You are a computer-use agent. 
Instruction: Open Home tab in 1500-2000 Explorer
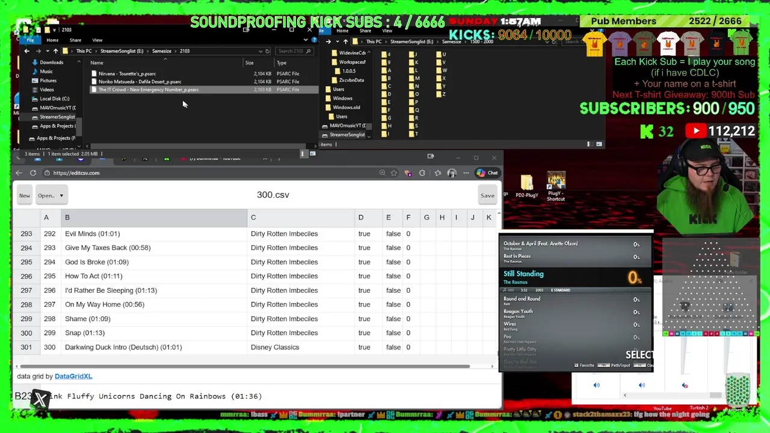342,31
